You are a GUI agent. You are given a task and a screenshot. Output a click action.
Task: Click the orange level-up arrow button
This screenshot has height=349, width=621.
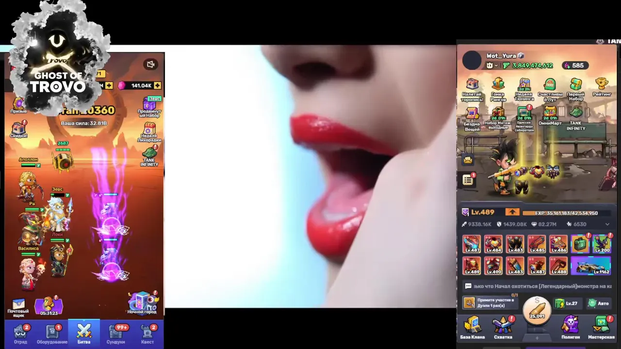click(512, 212)
